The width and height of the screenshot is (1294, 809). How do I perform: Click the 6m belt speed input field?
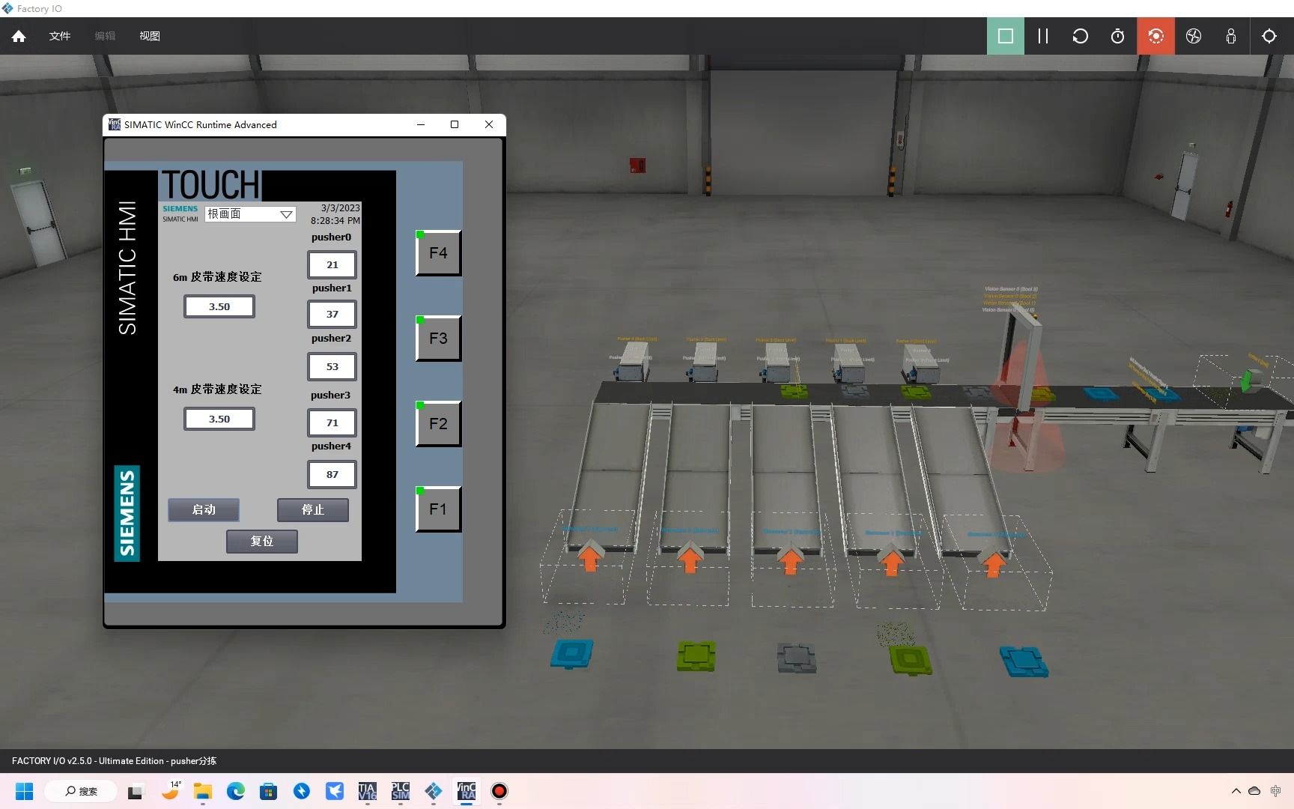pos(219,306)
